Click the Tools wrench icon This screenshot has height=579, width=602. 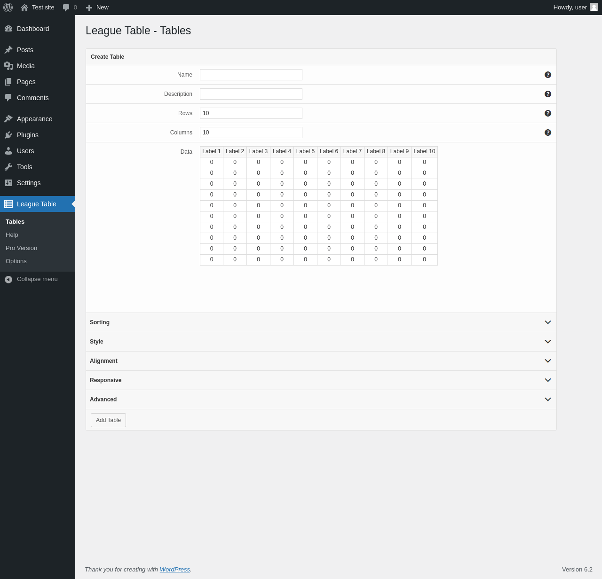tap(8, 167)
